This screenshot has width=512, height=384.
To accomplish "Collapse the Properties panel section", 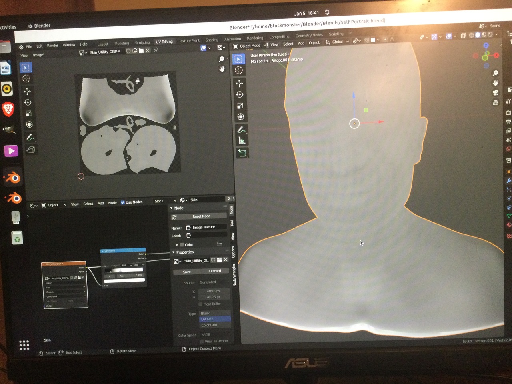I will point(173,252).
